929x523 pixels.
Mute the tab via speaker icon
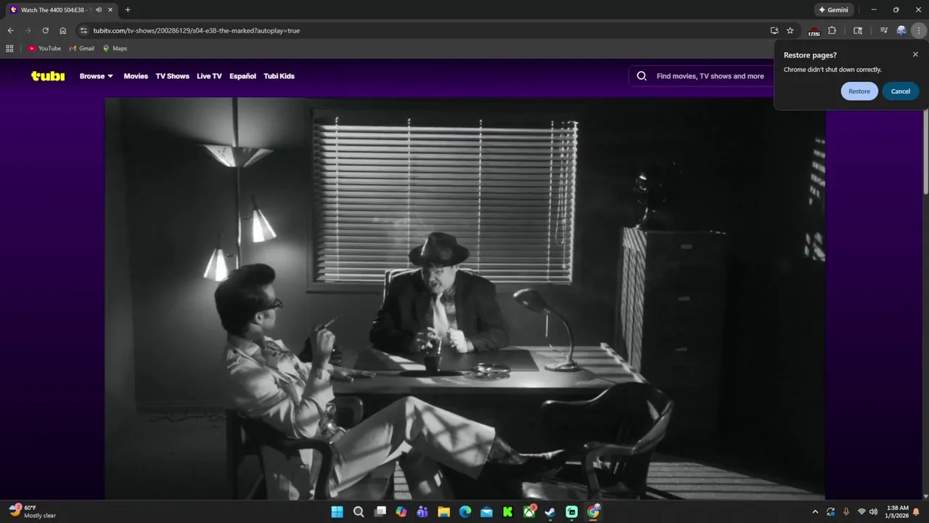(98, 10)
